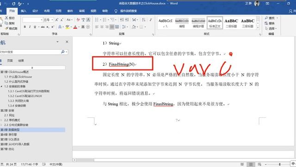Open the 布局 (Layout) ribbon tab
This screenshot has height=167, width=296.
47,11
